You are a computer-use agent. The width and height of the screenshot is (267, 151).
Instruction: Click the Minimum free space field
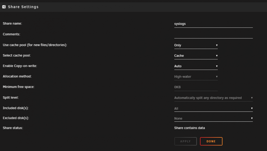pos(196,87)
